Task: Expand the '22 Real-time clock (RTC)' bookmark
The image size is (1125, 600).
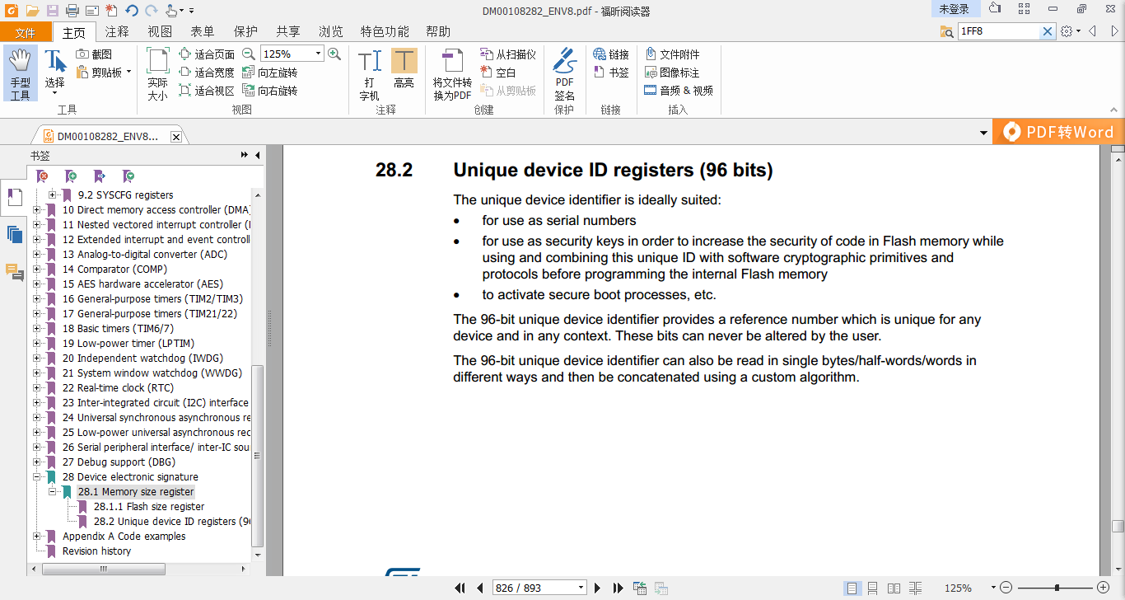Action: (x=35, y=387)
